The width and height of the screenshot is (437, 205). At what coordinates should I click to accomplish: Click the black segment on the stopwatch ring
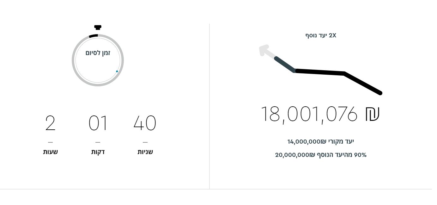point(94,36)
